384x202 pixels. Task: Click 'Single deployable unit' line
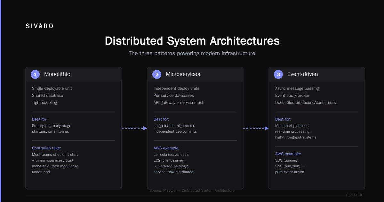pyautogui.click(x=52, y=88)
